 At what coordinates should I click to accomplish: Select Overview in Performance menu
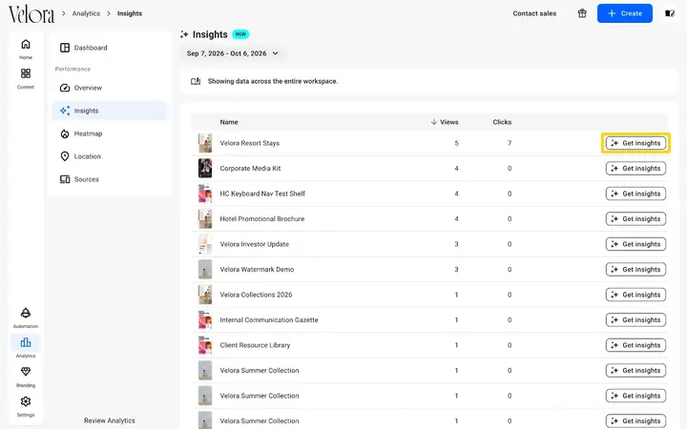(110, 88)
